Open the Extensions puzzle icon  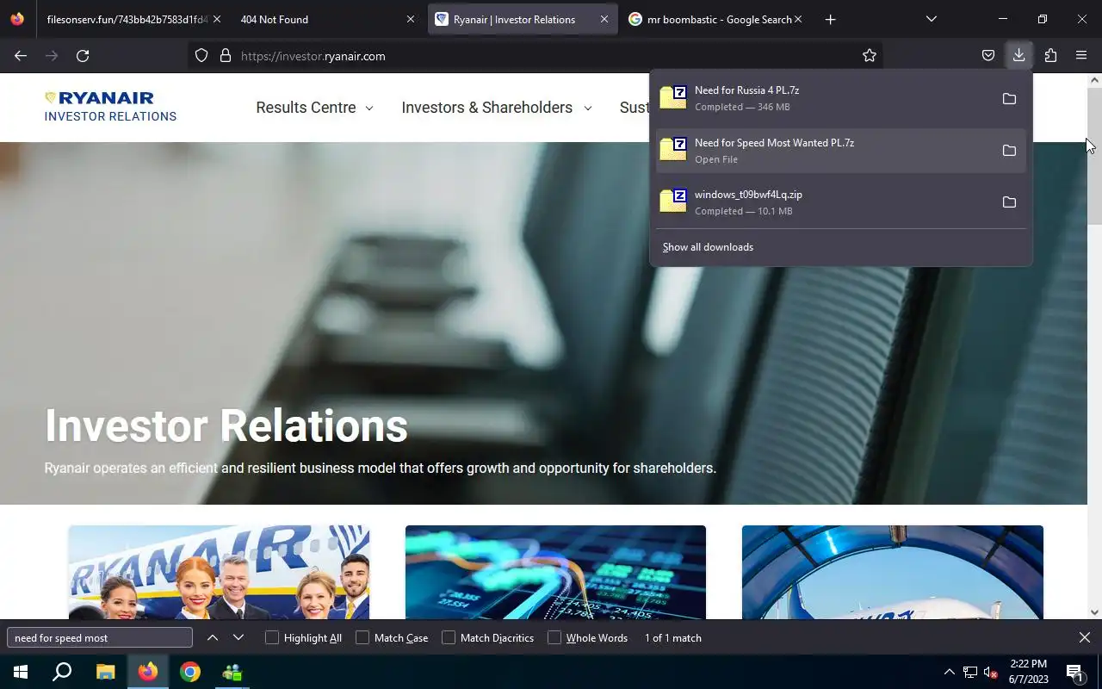[1050, 56]
